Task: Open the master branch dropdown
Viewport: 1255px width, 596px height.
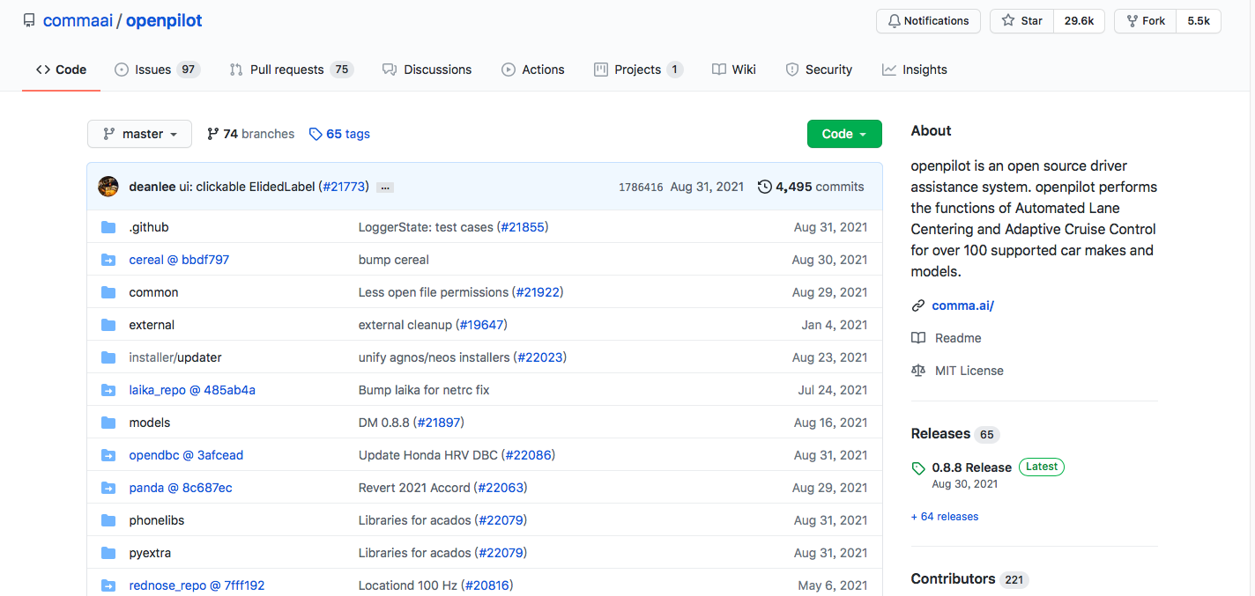Action: point(139,134)
